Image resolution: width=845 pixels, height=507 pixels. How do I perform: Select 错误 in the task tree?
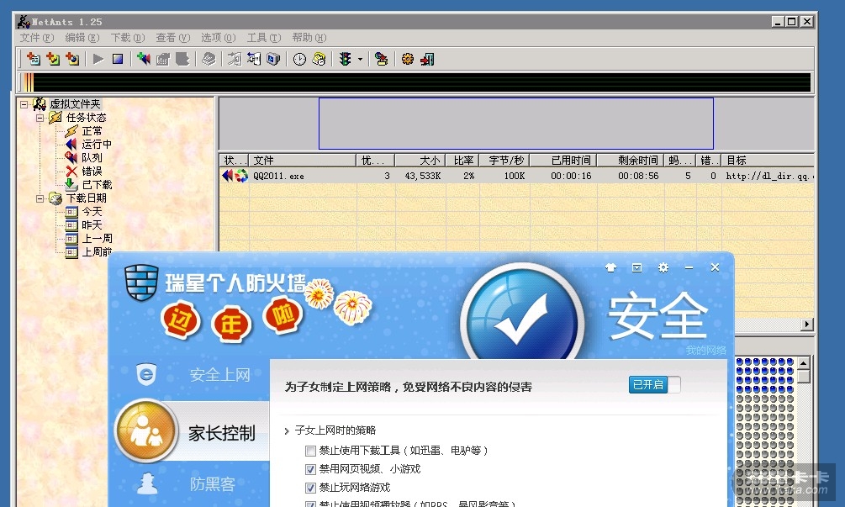(92, 171)
